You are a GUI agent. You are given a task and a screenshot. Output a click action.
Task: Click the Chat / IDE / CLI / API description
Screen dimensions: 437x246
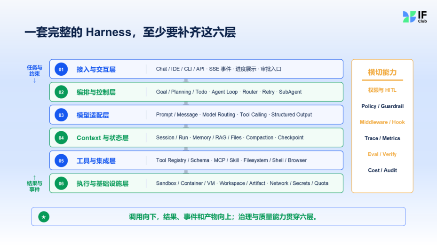[x=218, y=69]
